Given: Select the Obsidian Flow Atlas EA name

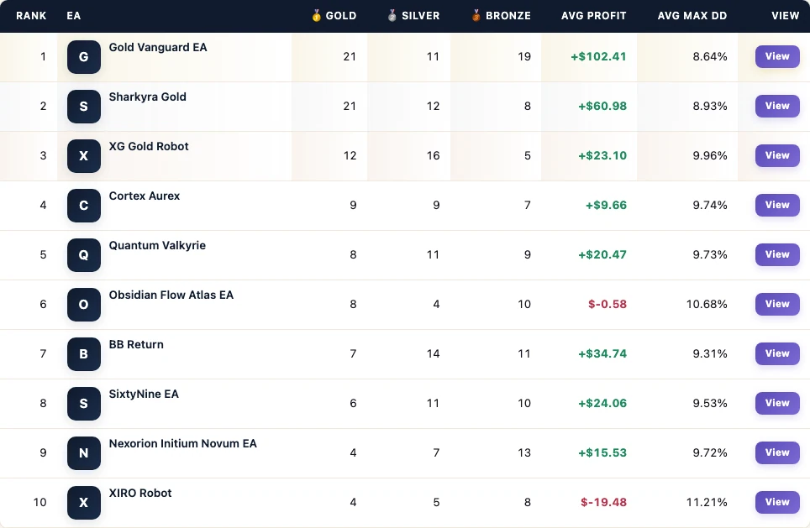Looking at the screenshot, I should pos(171,295).
